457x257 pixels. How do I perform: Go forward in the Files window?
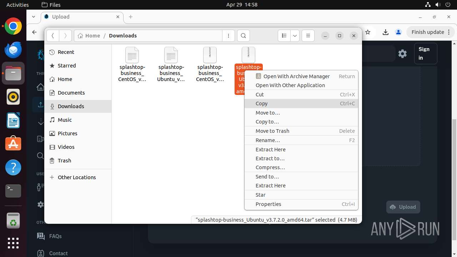click(65, 36)
